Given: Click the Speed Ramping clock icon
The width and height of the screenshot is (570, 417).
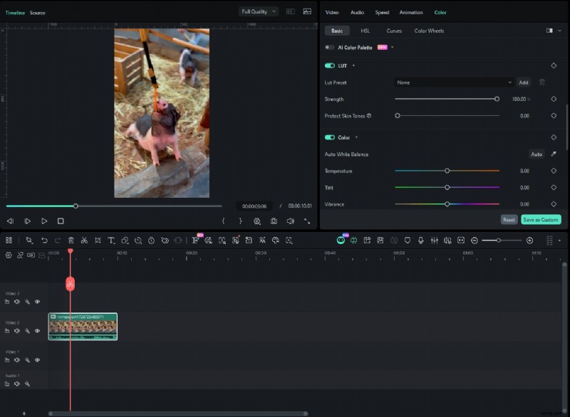Looking at the screenshot, I should tap(150, 240).
